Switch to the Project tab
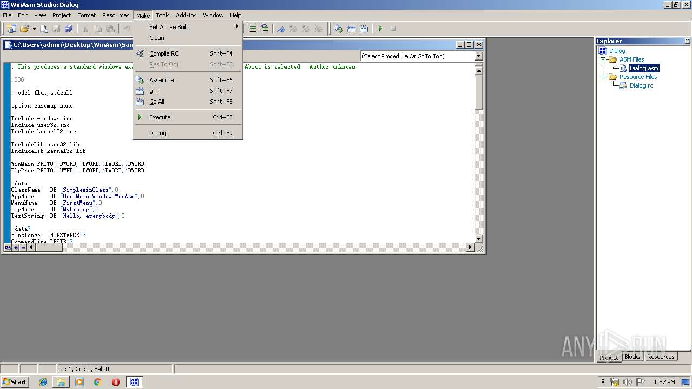 tap(609, 357)
